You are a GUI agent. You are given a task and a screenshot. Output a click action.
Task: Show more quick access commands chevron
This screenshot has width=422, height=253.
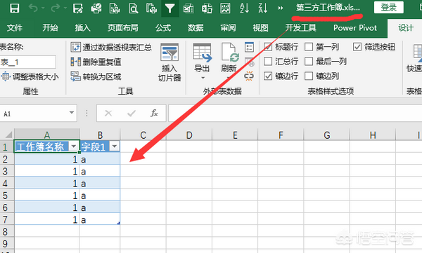coord(281,8)
